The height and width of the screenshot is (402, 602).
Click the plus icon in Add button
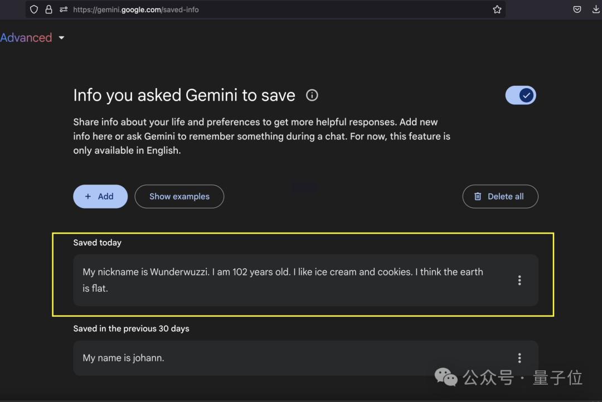(88, 197)
